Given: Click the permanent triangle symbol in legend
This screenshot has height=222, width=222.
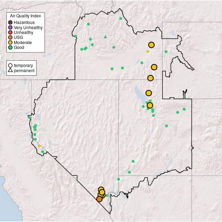Looking at the screenshot, I should coord(10,71).
